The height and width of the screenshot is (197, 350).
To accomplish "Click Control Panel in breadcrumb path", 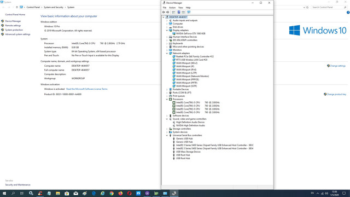I will (x=33, y=7).
